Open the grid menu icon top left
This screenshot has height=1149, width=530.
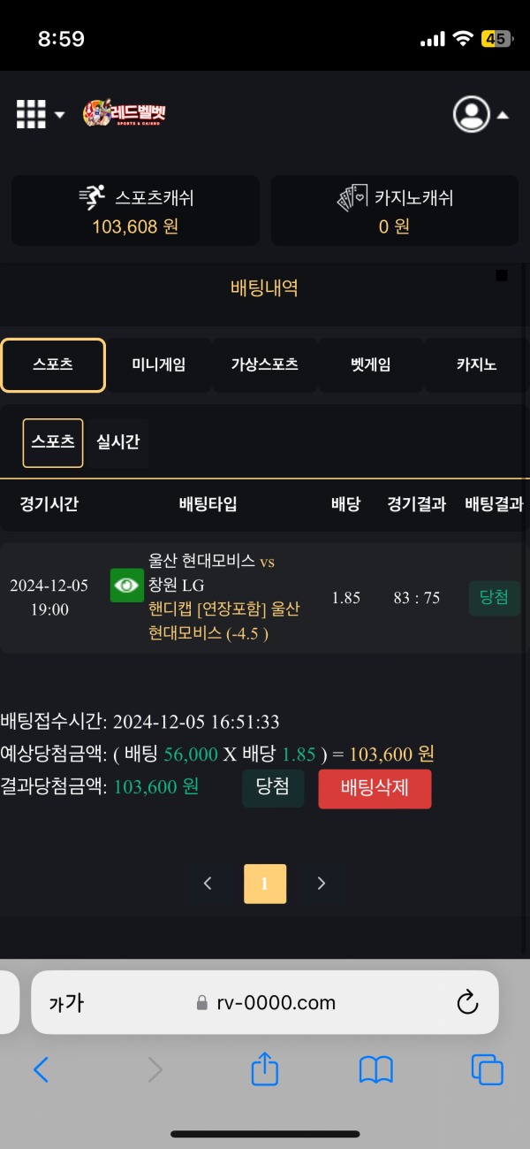[29, 114]
